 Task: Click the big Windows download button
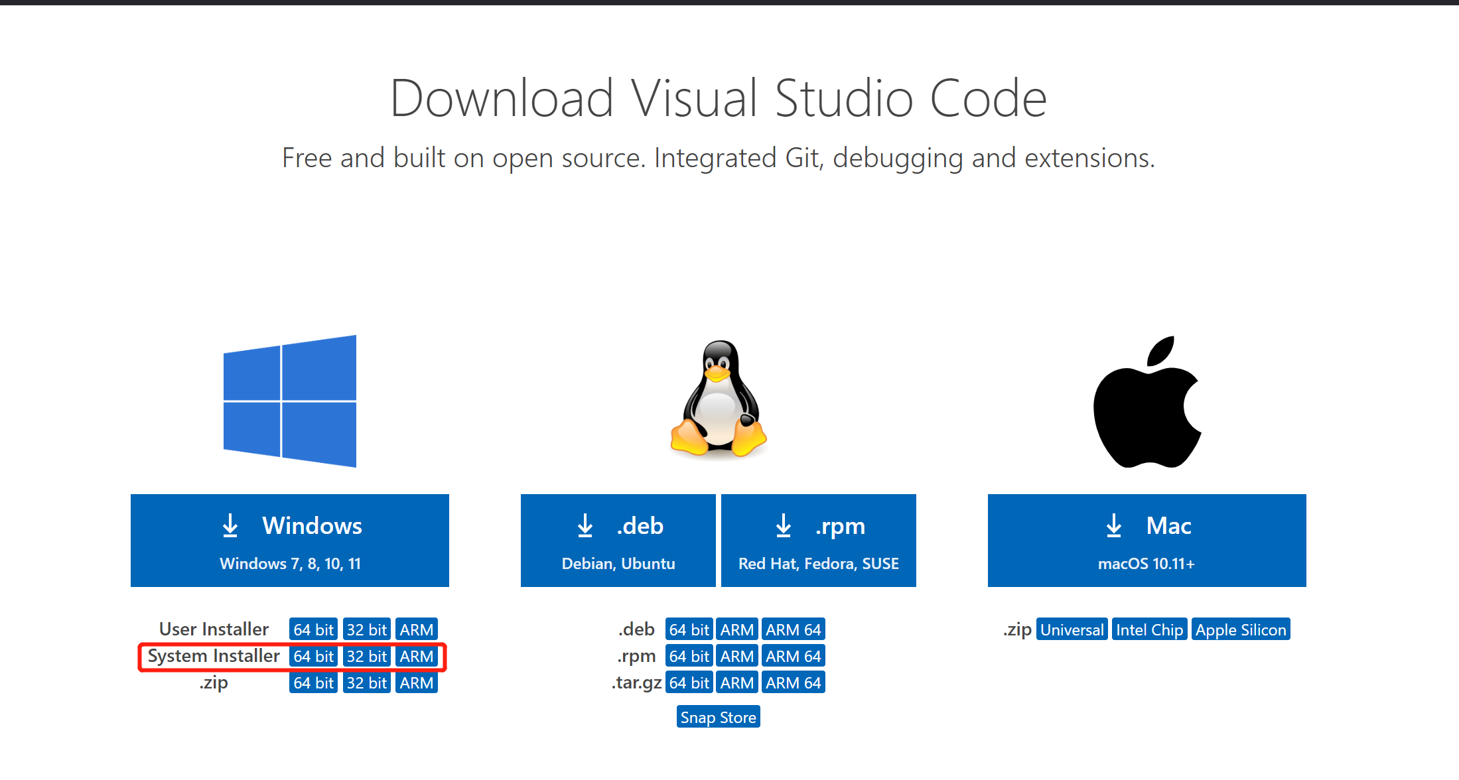290,541
